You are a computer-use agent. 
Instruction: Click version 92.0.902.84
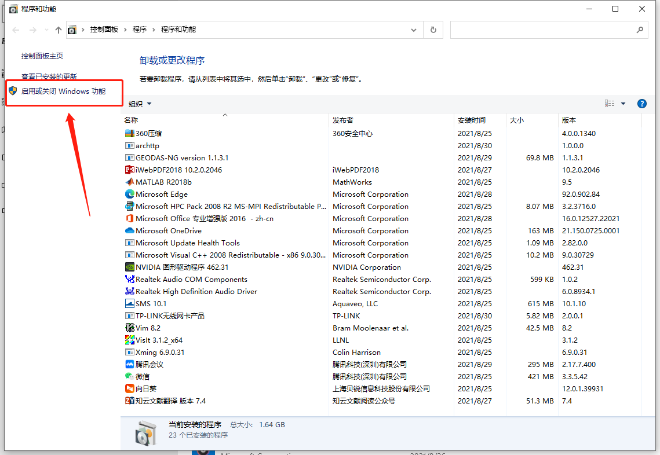[x=581, y=195]
